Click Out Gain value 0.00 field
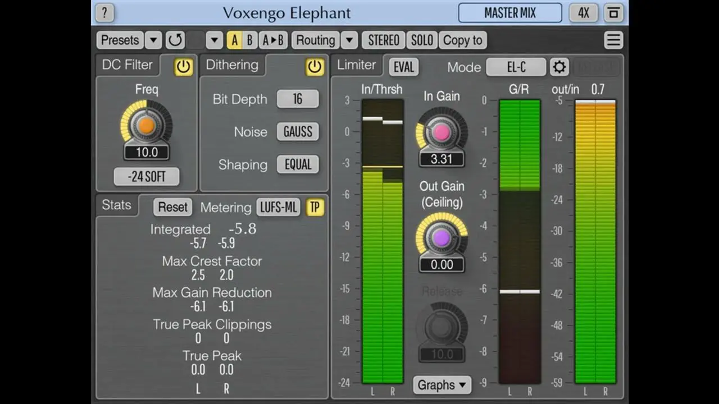Image resolution: width=719 pixels, height=404 pixels. (x=442, y=264)
